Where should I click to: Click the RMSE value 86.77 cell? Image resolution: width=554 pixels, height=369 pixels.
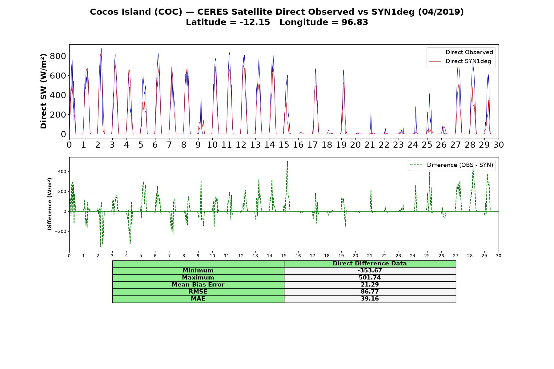pos(370,292)
